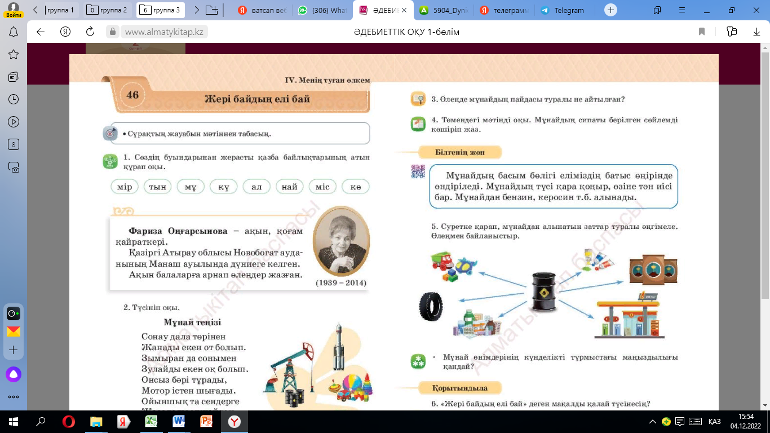Click the site security padlock icon
Viewport: 770px width, 433px height.
pos(112,32)
